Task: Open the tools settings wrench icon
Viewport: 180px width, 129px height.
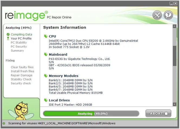Action: (157, 15)
